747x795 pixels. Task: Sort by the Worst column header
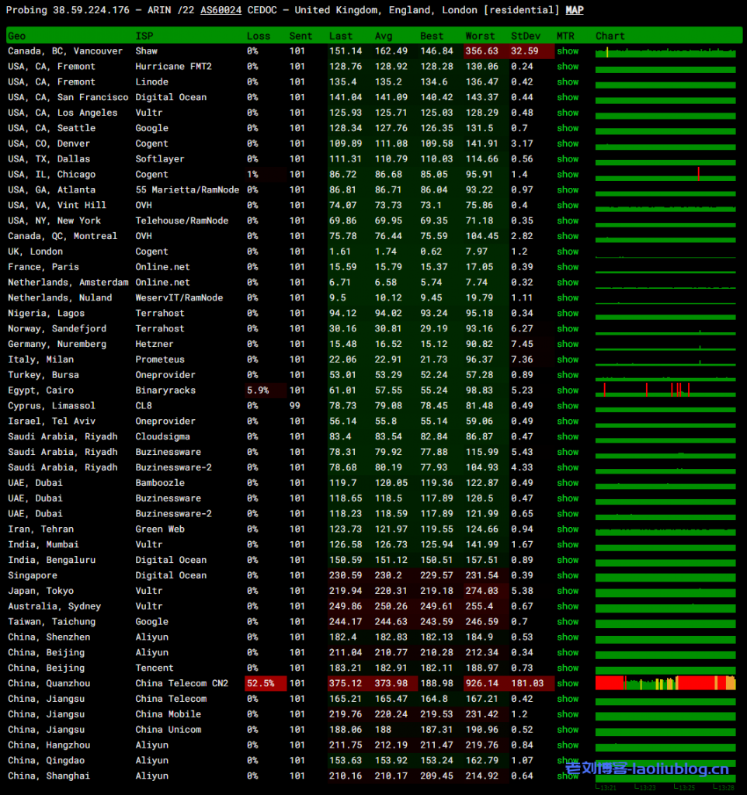tap(480, 36)
